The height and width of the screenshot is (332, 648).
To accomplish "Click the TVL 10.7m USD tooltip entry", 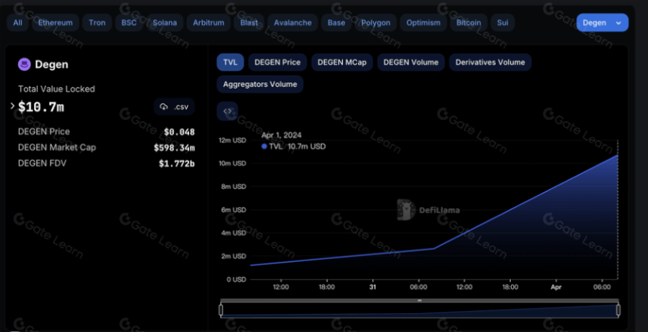I will click(293, 146).
